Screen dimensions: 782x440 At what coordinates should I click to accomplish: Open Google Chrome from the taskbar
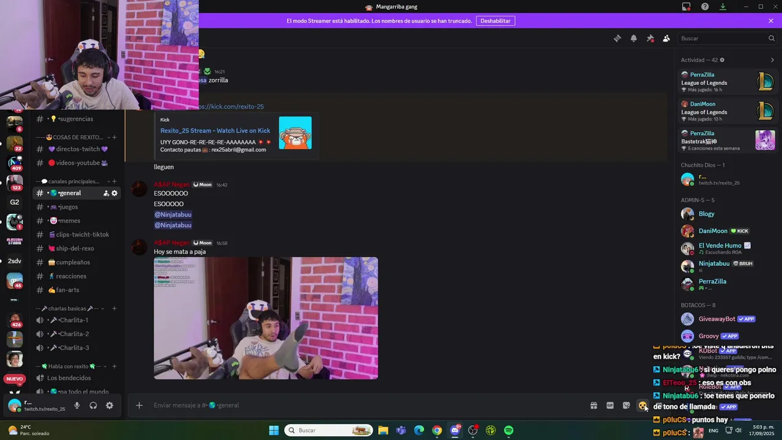click(437, 430)
